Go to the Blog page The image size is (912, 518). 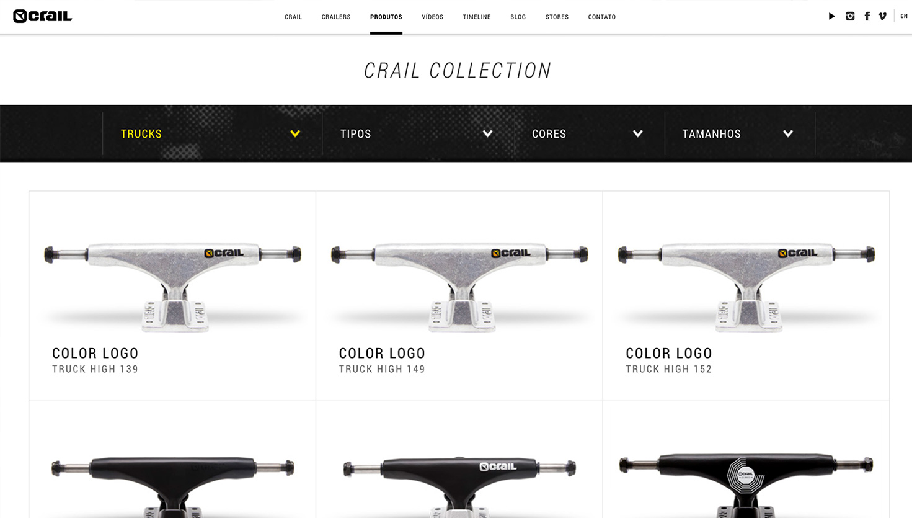[x=518, y=17]
